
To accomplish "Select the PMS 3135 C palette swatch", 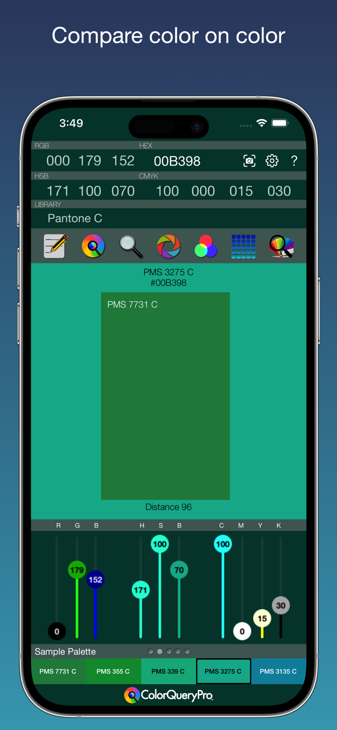I will [278, 671].
